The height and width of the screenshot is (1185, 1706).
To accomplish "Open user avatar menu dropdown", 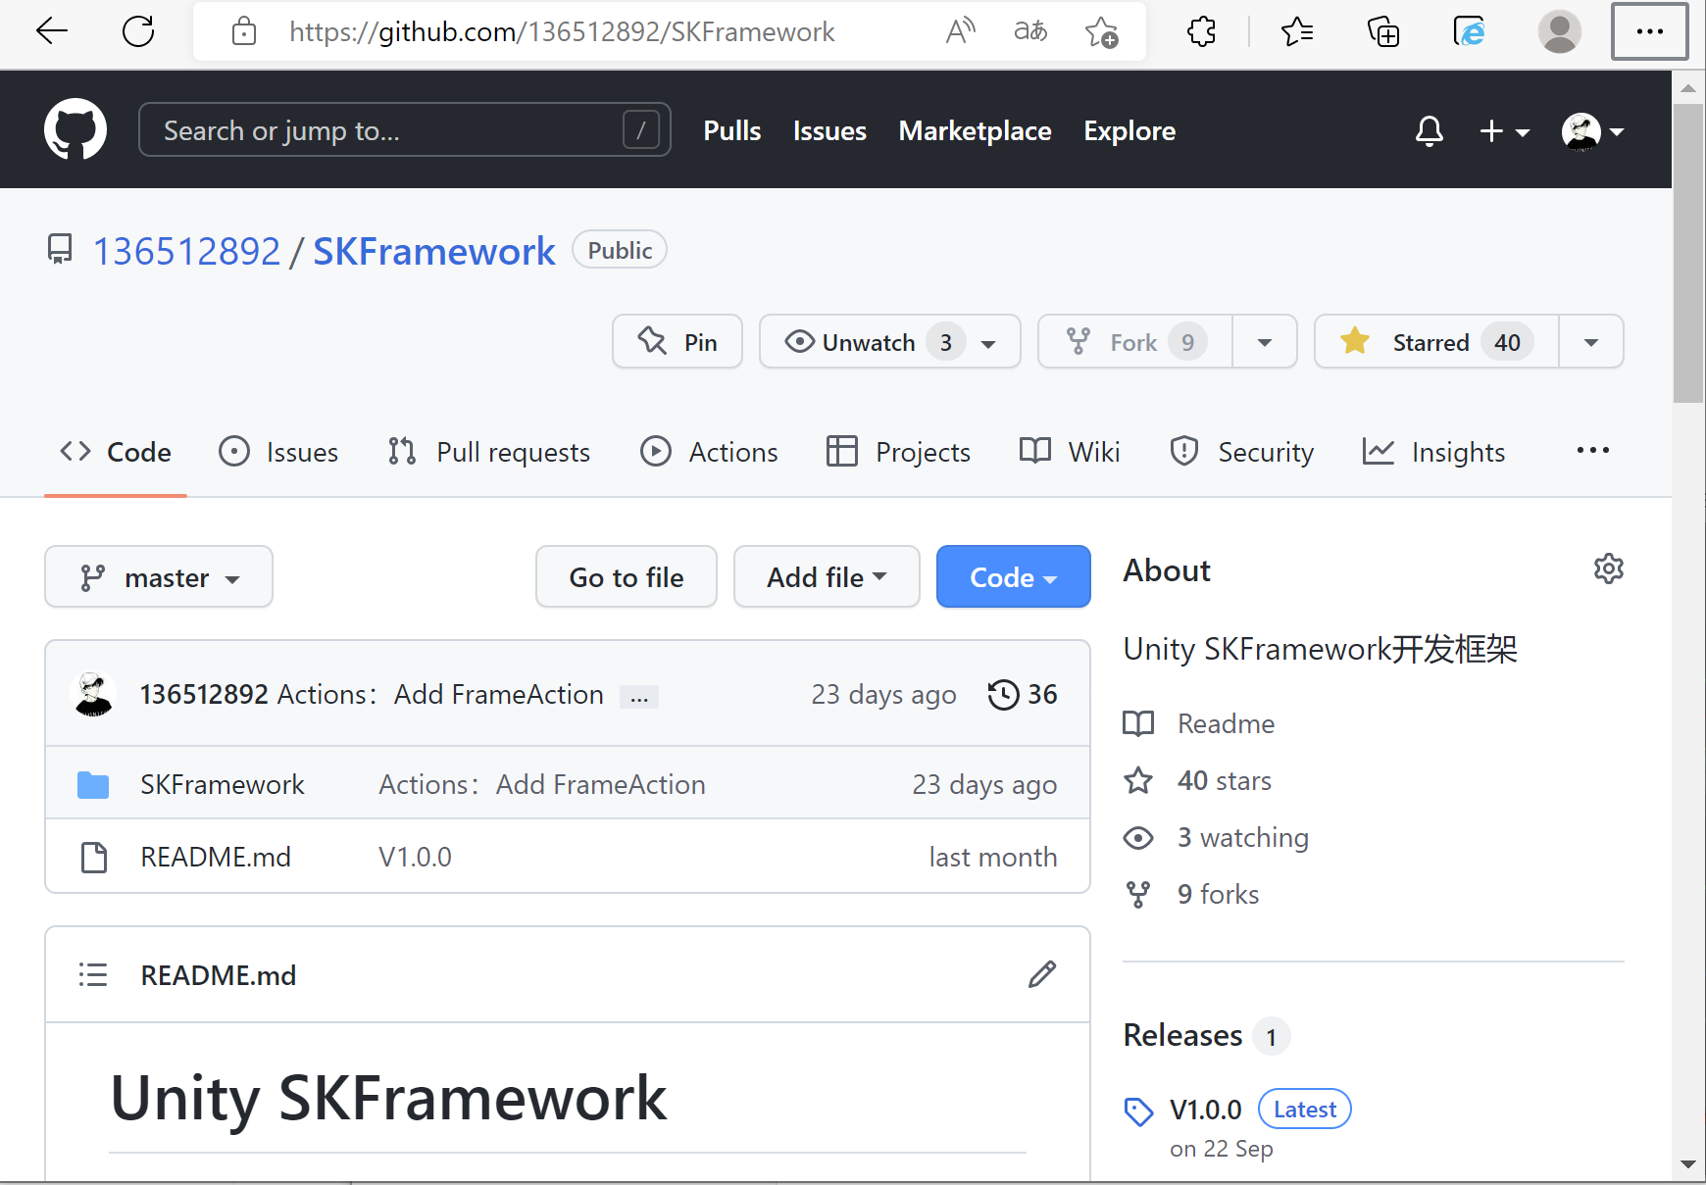I will click(x=1593, y=130).
